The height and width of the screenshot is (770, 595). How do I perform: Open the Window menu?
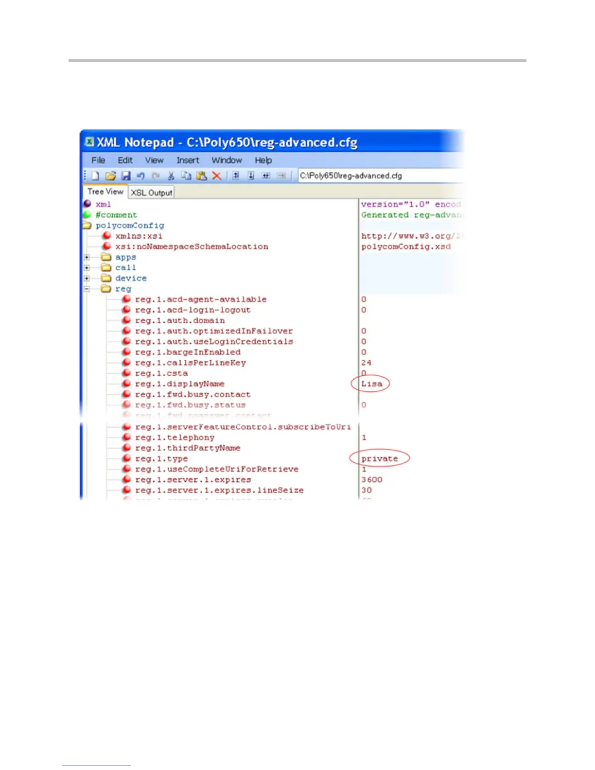coord(227,160)
